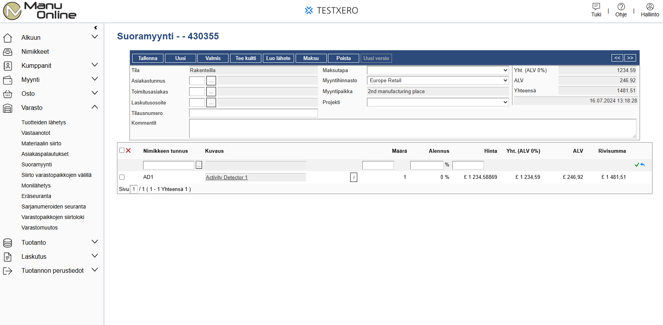Viewport: 663px width, 325px height.
Task: Click the Tee kuitti button
Action: click(x=246, y=58)
